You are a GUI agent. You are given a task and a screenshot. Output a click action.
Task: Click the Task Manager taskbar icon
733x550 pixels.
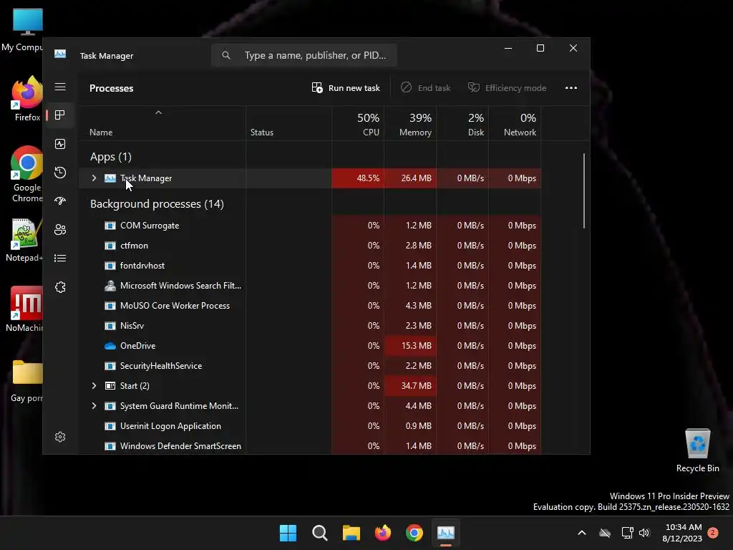[445, 533]
